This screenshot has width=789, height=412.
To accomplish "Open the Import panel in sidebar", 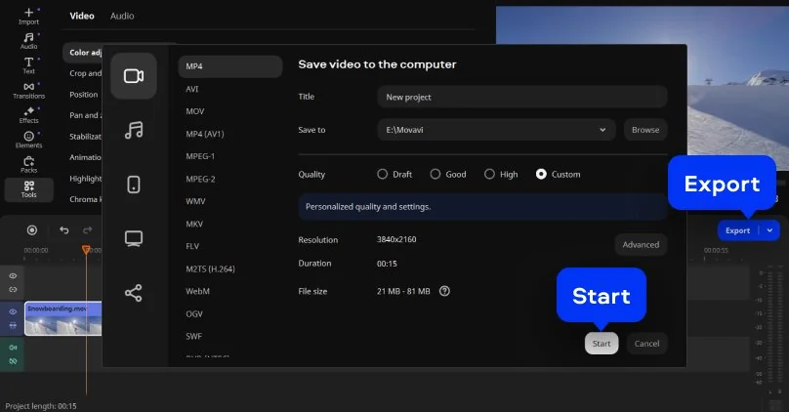I will [x=28, y=15].
